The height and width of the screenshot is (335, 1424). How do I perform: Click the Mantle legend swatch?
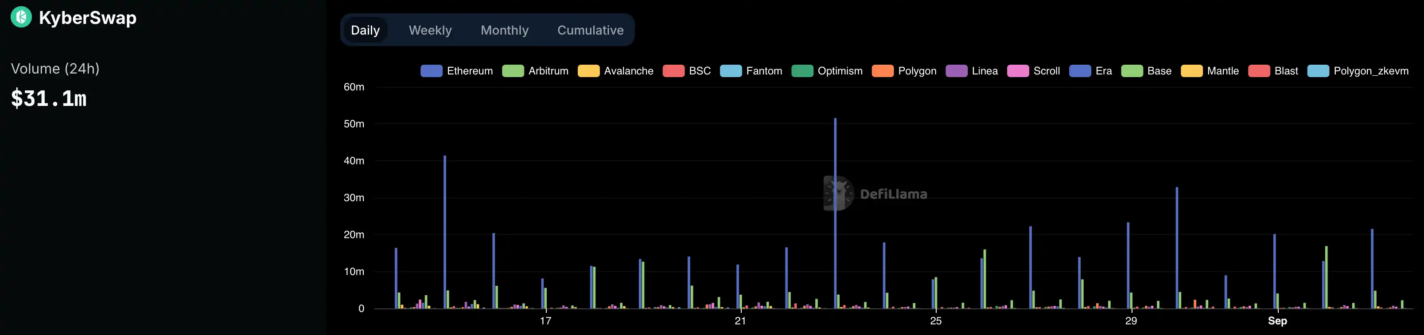coord(1191,71)
